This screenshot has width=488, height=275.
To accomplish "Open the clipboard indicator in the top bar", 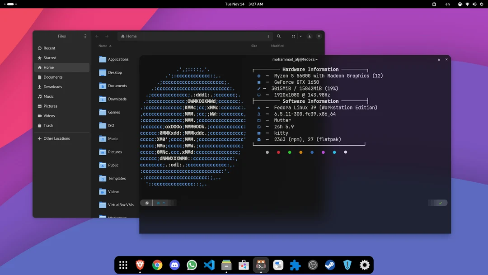I will pos(434,4).
